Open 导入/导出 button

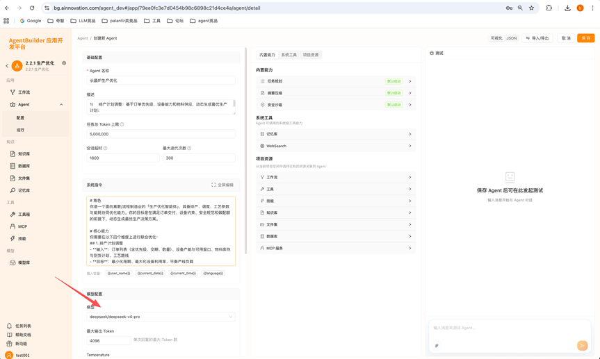pos(537,38)
